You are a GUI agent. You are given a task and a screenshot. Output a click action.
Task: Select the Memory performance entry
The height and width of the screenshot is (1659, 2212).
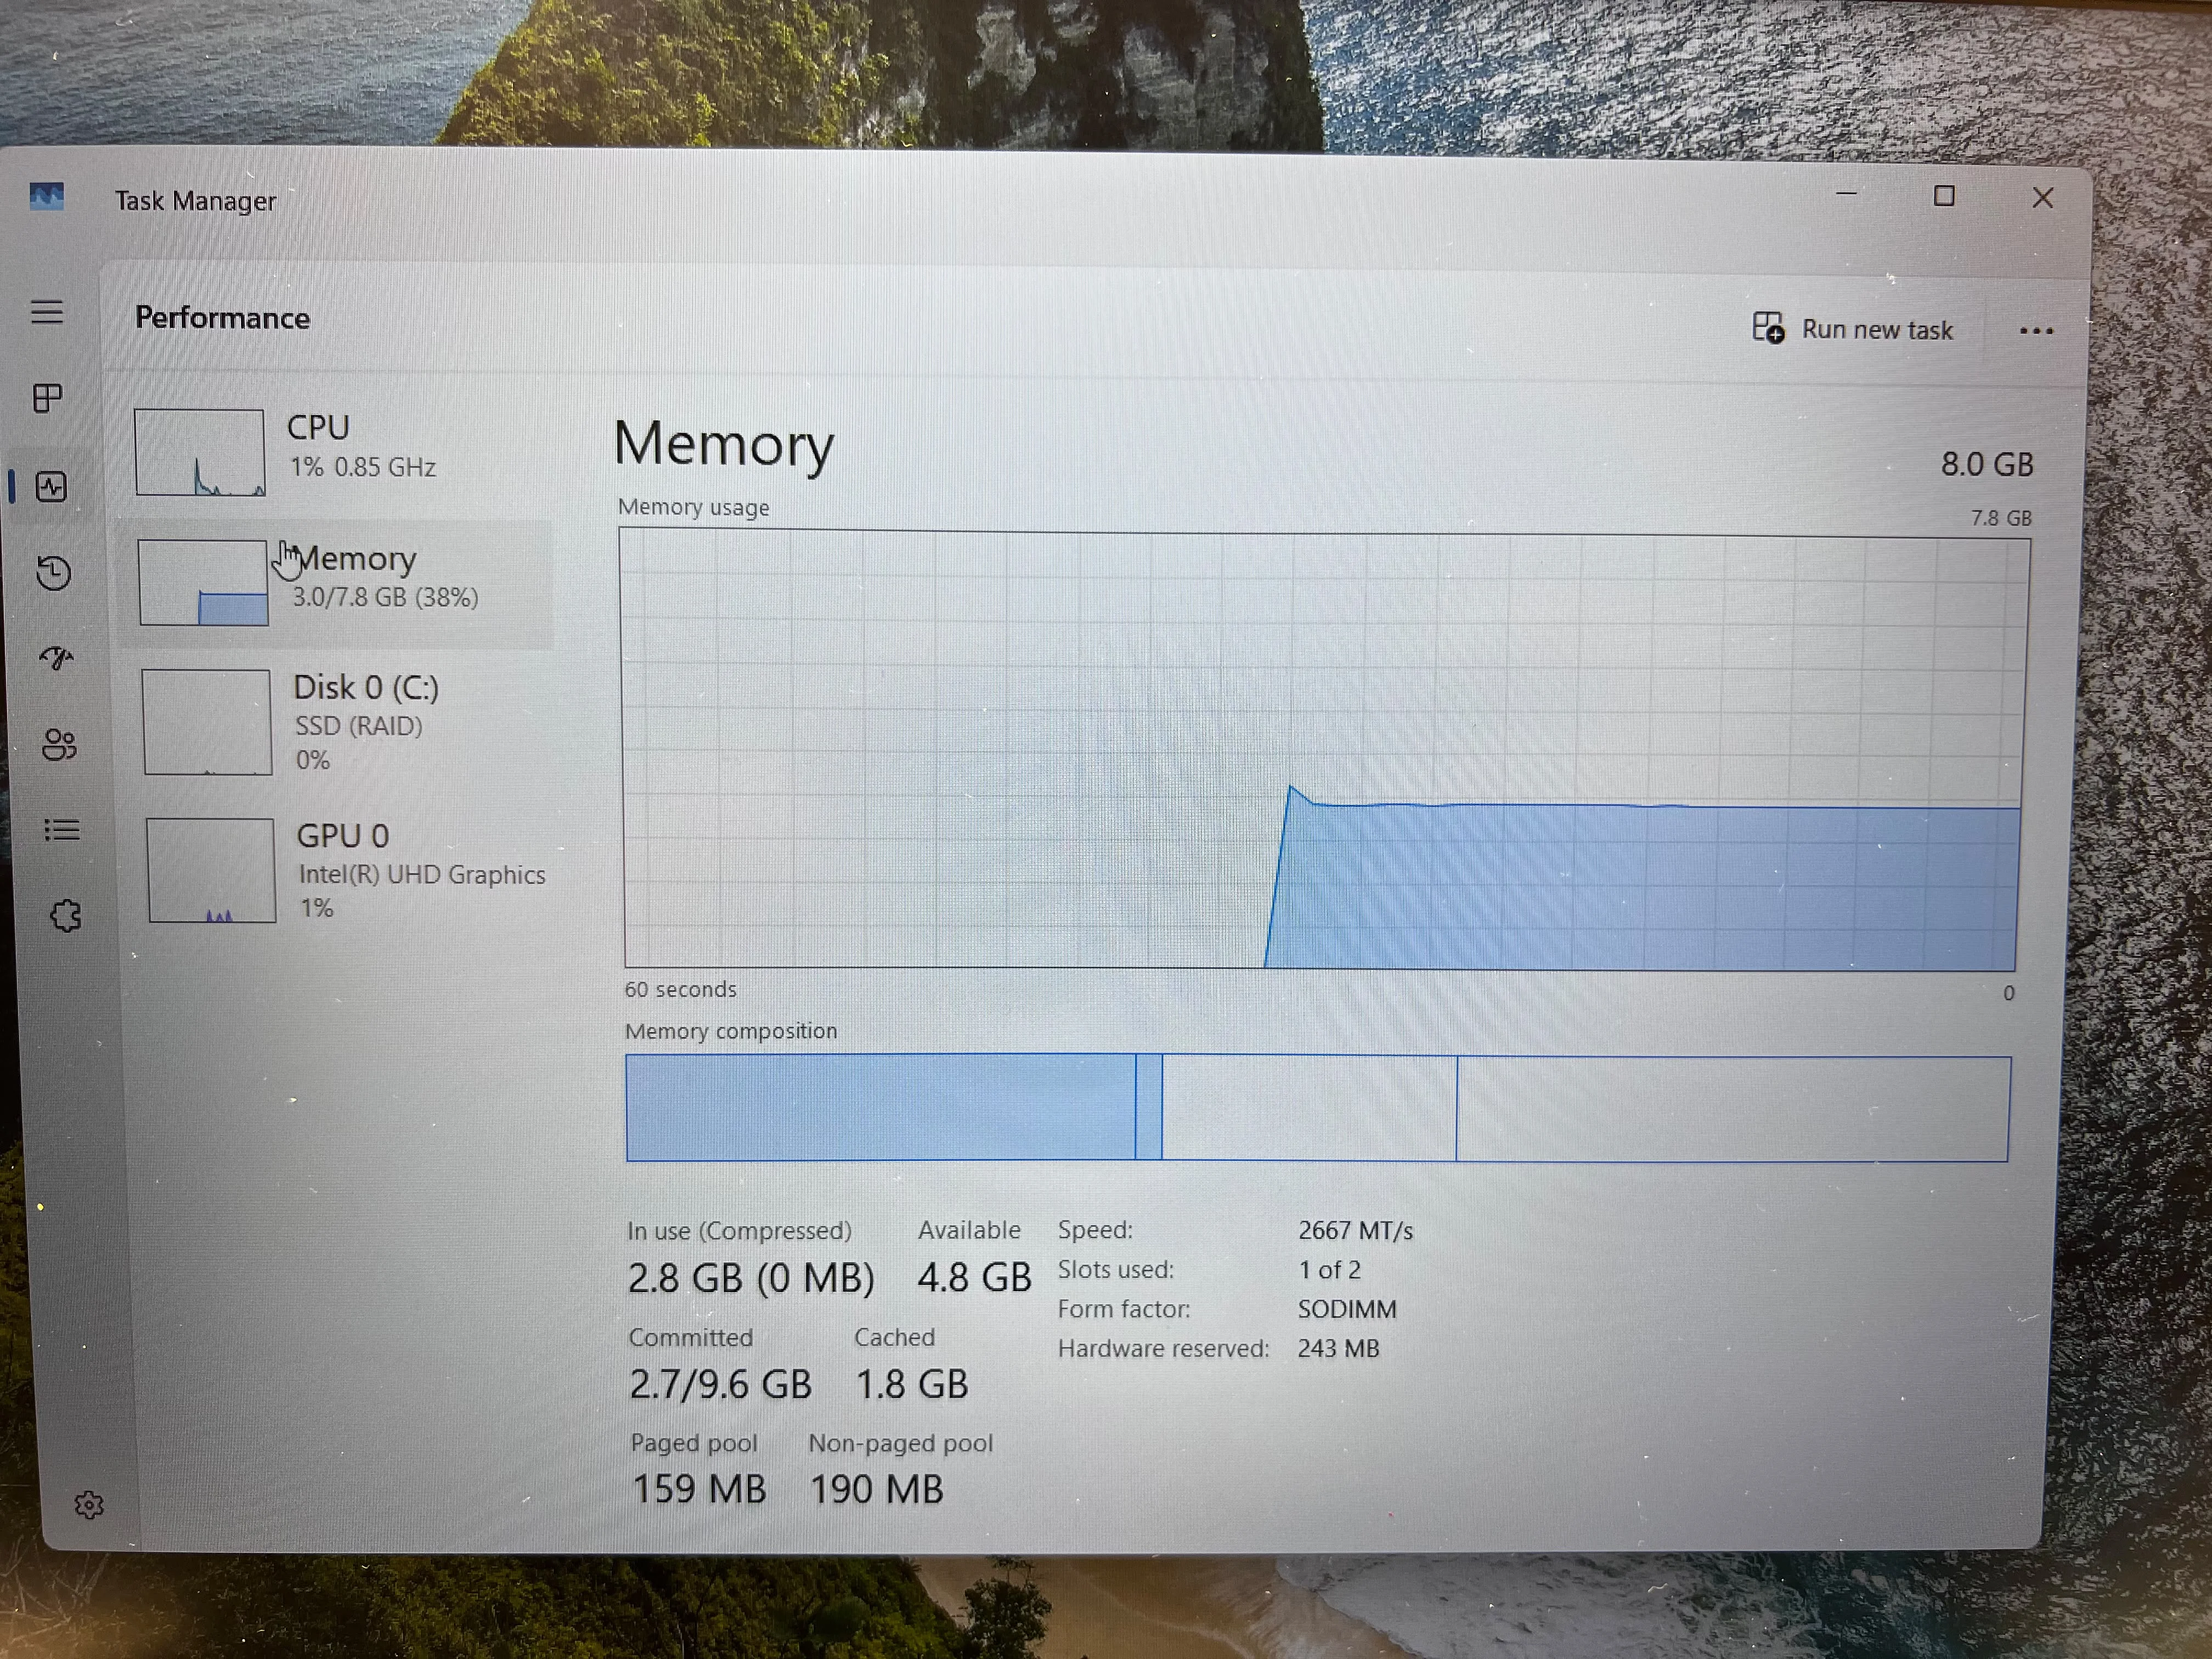pyautogui.click(x=338, y=583)
